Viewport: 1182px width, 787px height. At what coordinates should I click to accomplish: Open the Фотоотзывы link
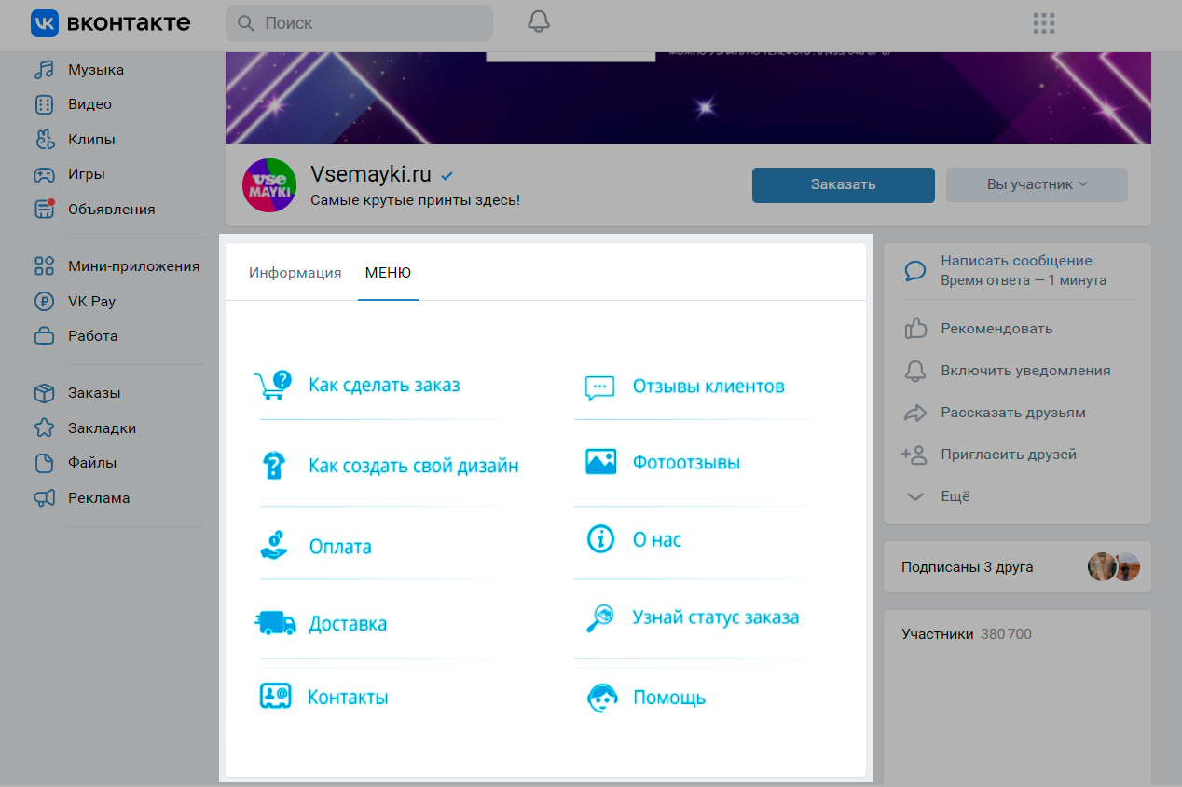point(686,462)
